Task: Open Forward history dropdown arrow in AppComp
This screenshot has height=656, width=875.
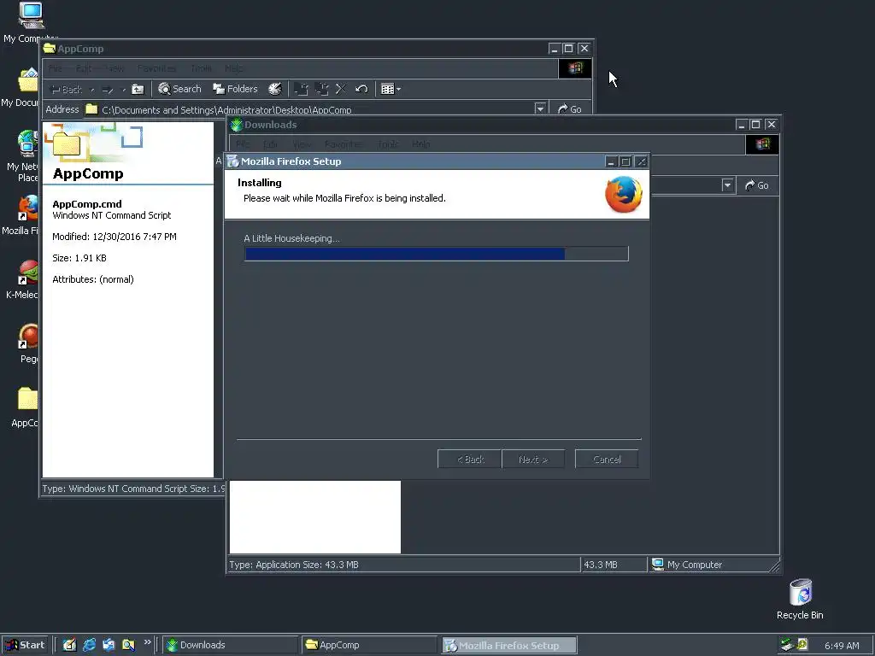Action: coord(123,89)
